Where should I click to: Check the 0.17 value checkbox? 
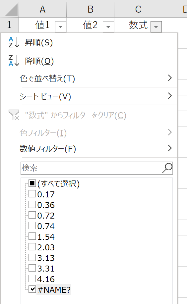[x=32, y=194]
